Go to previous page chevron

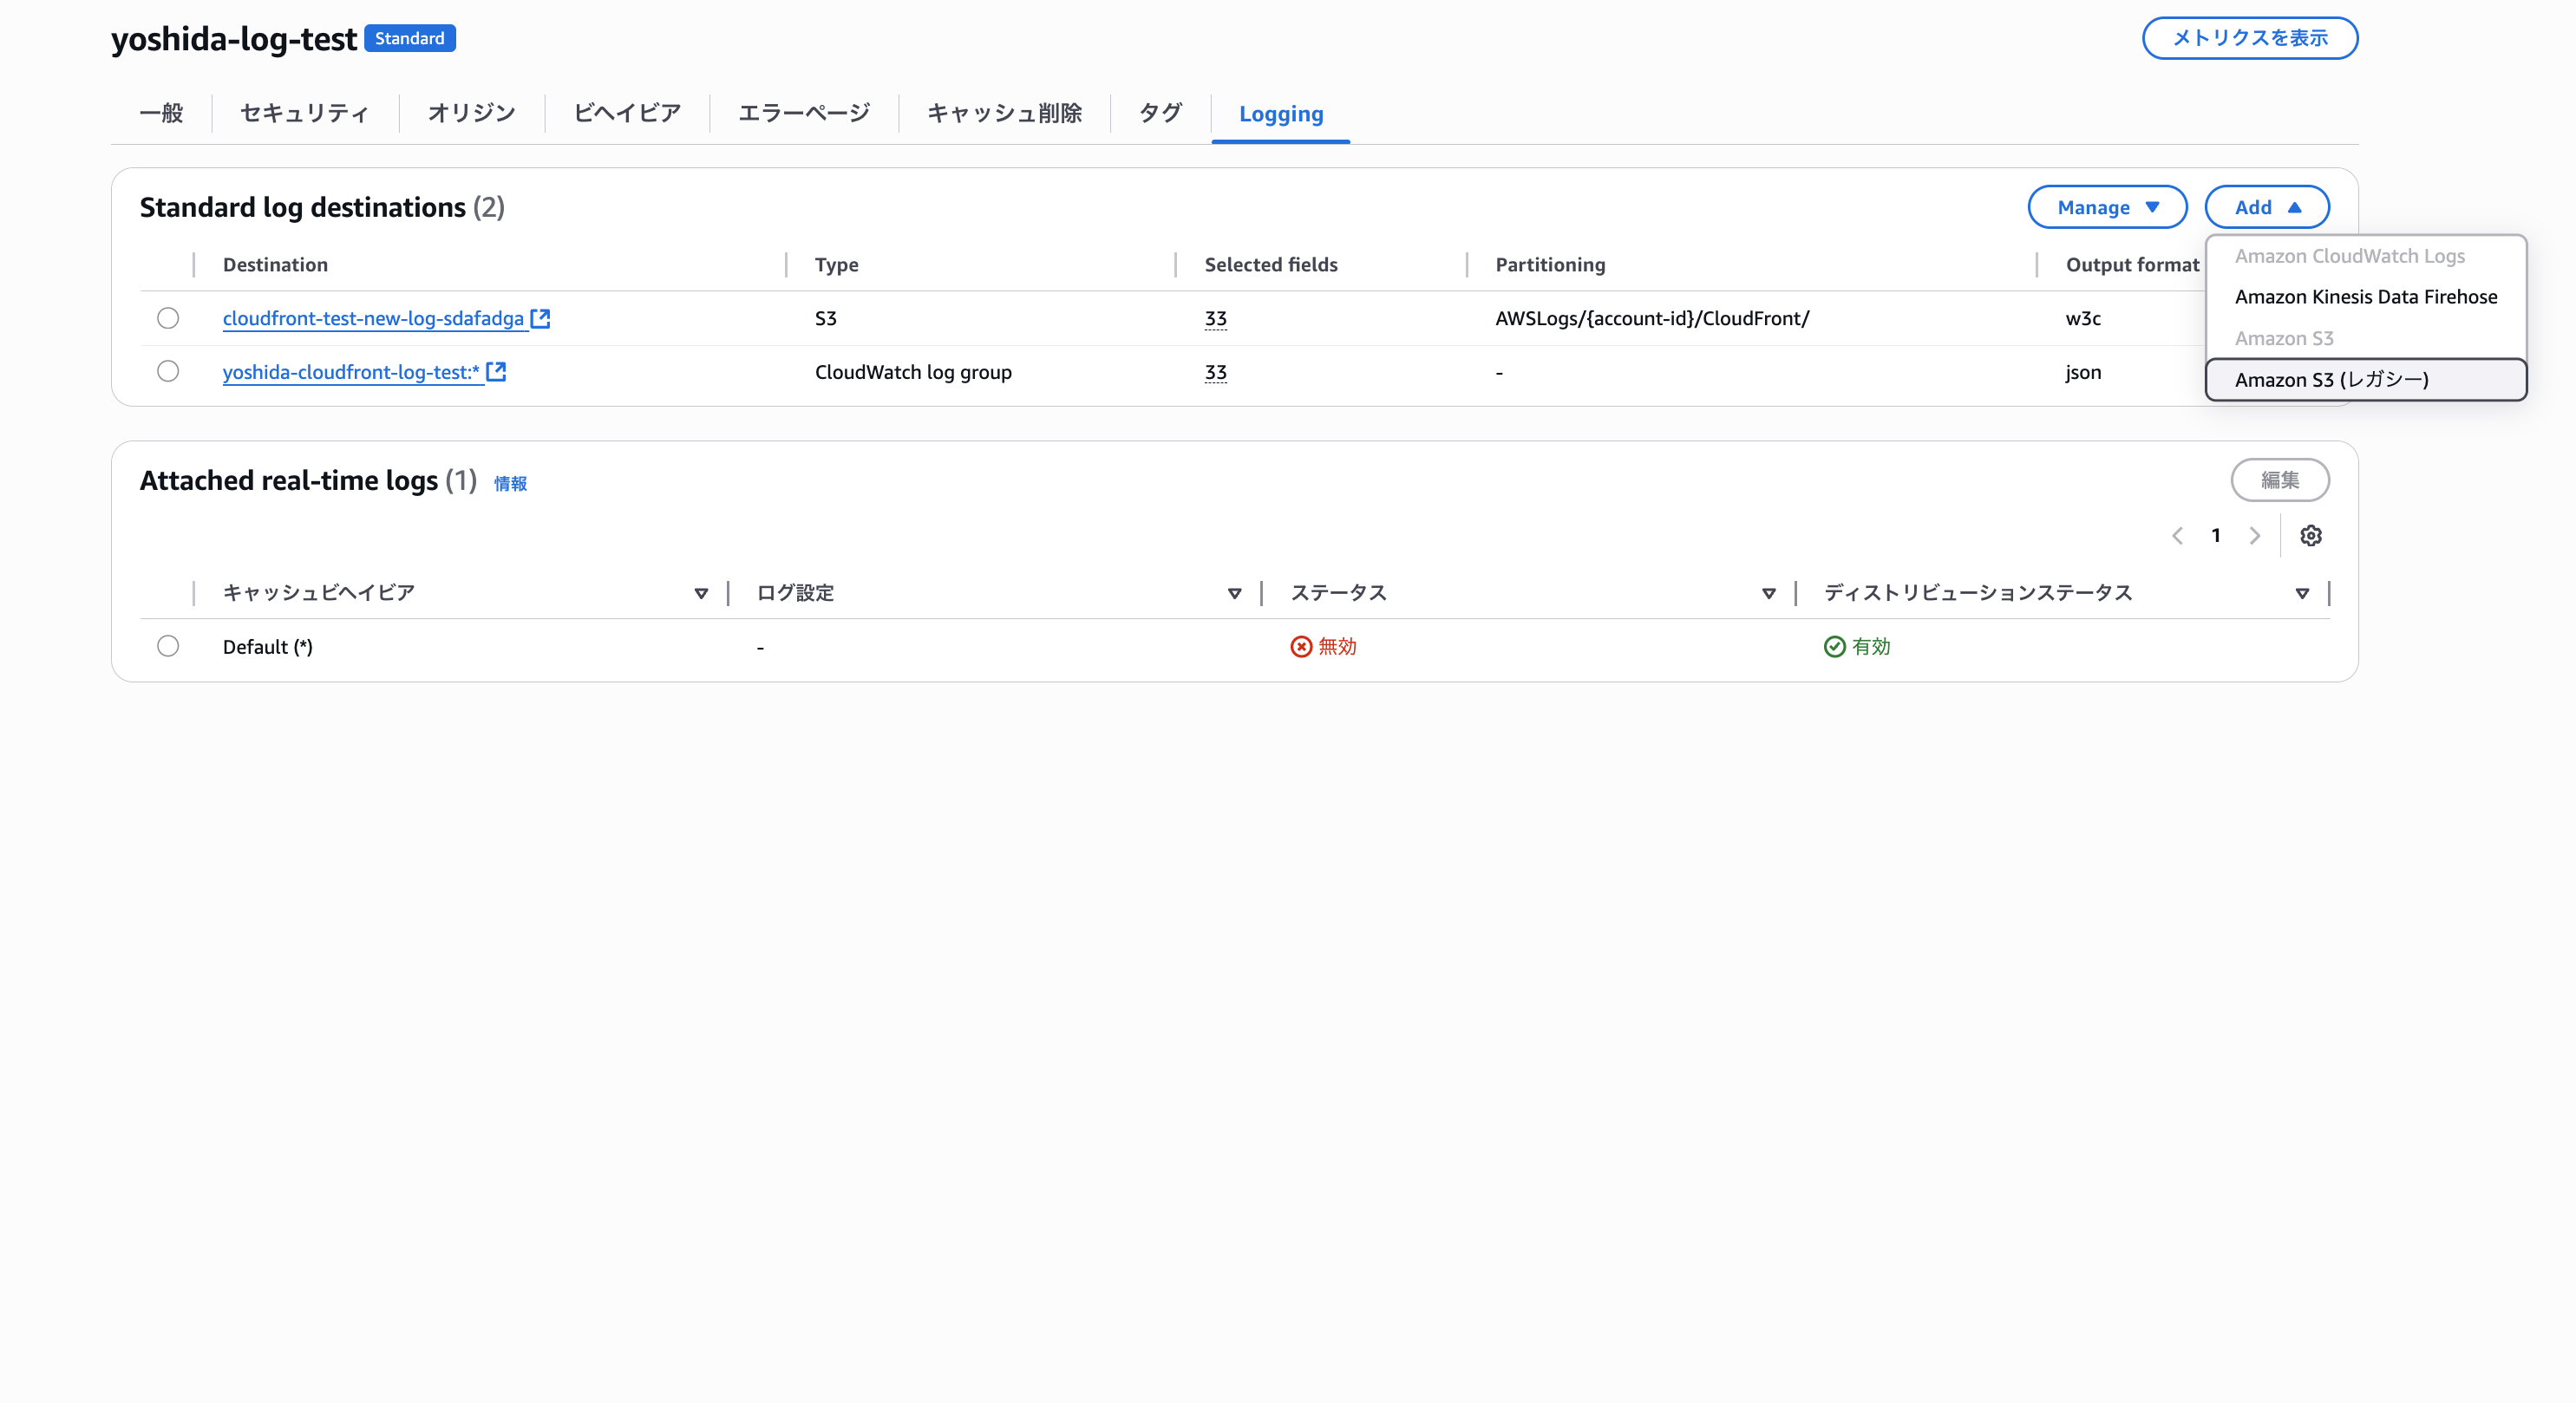[x=2177, y=536]
